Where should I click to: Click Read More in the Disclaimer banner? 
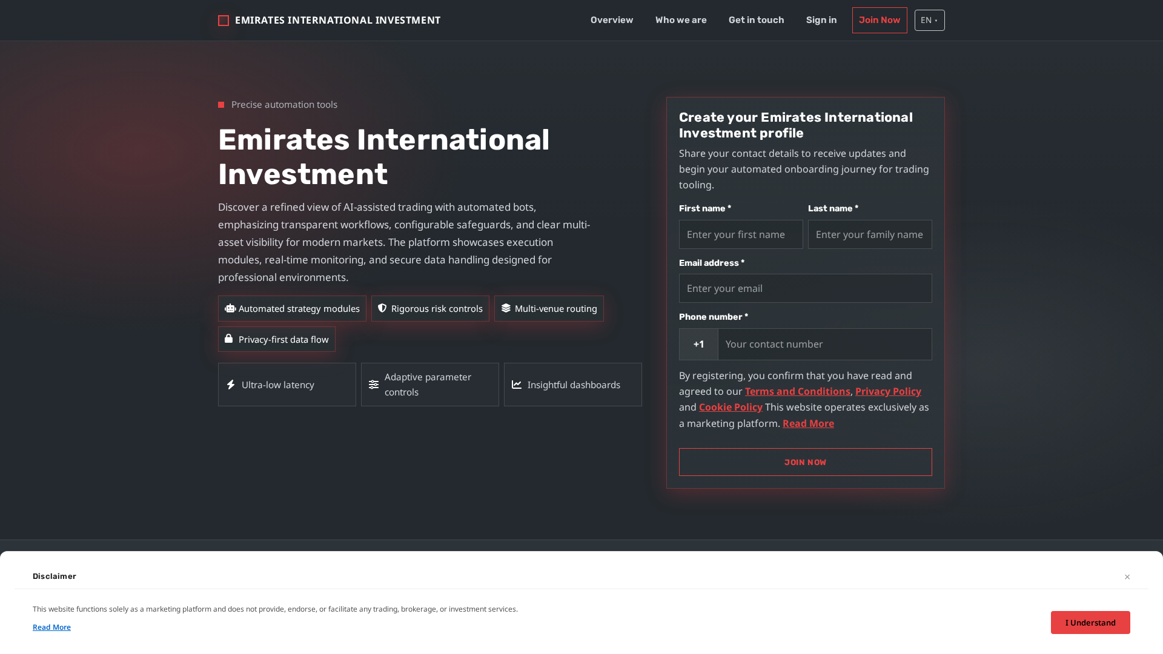(51, 627)
